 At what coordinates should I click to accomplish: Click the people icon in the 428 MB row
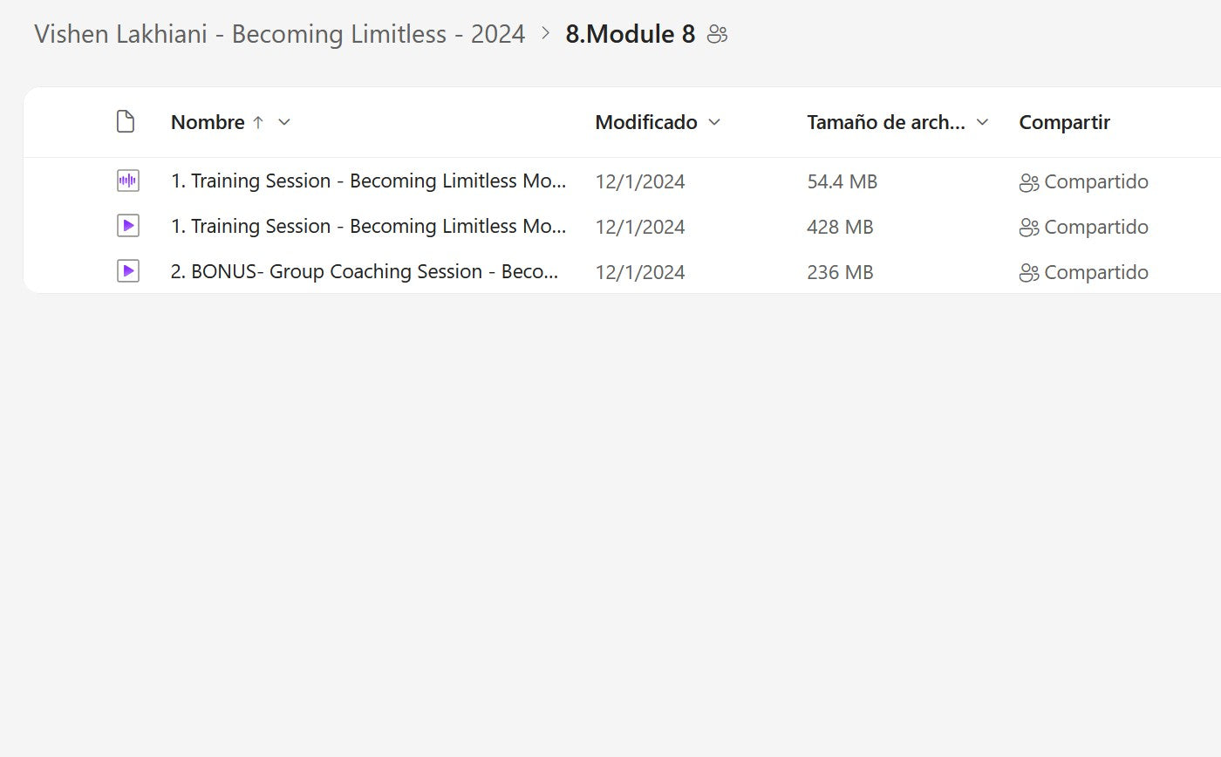(x=1029, y=228)
